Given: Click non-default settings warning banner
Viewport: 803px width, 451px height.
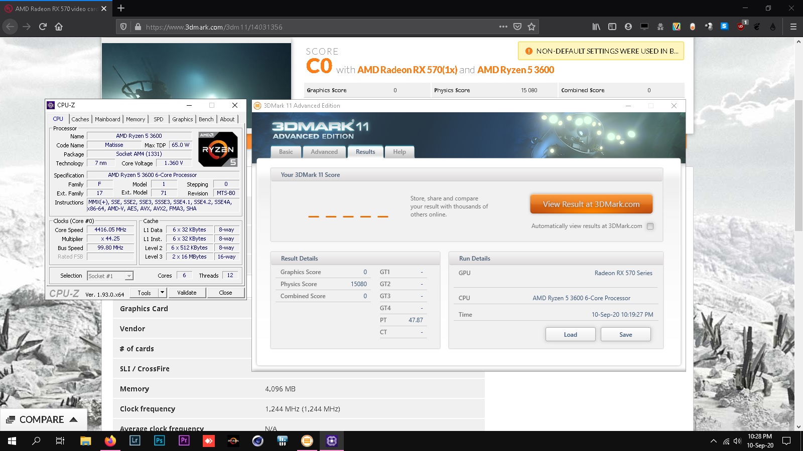Looking at the screenshot, I should [601, 51].
